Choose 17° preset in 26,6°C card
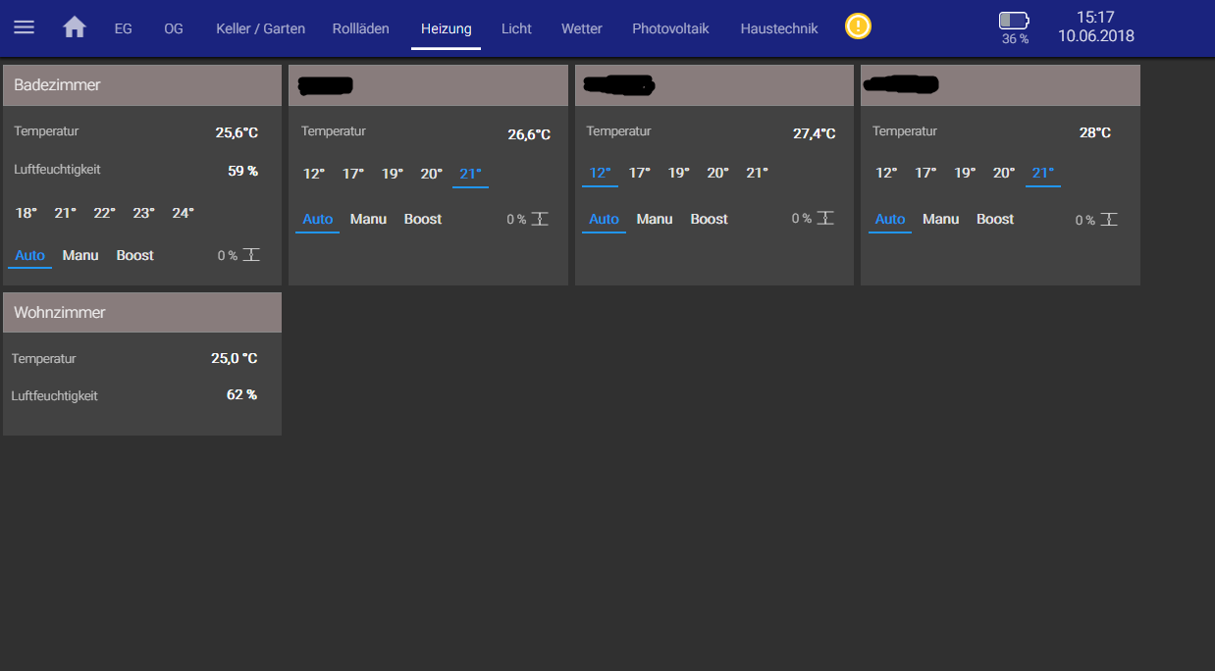 click(x=353, y=174)
